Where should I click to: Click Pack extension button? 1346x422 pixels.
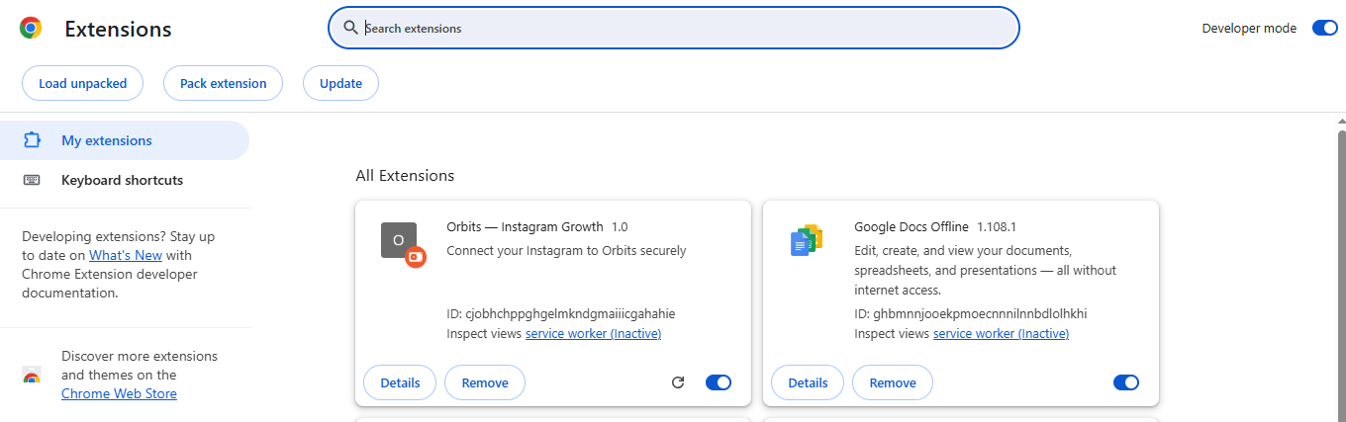tap(223, 83)
